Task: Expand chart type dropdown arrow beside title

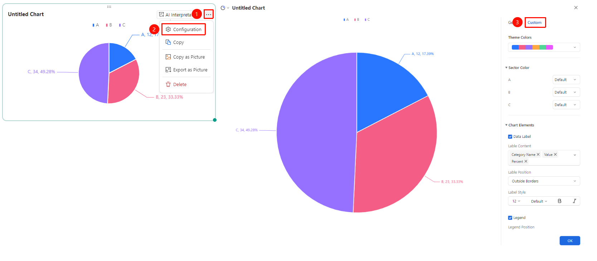Action: 228,8
